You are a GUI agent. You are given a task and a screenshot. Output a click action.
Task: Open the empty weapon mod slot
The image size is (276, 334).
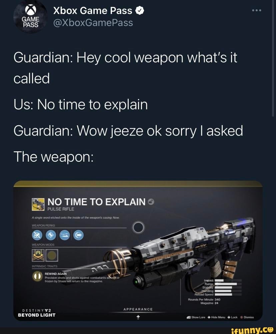point(52,255)
